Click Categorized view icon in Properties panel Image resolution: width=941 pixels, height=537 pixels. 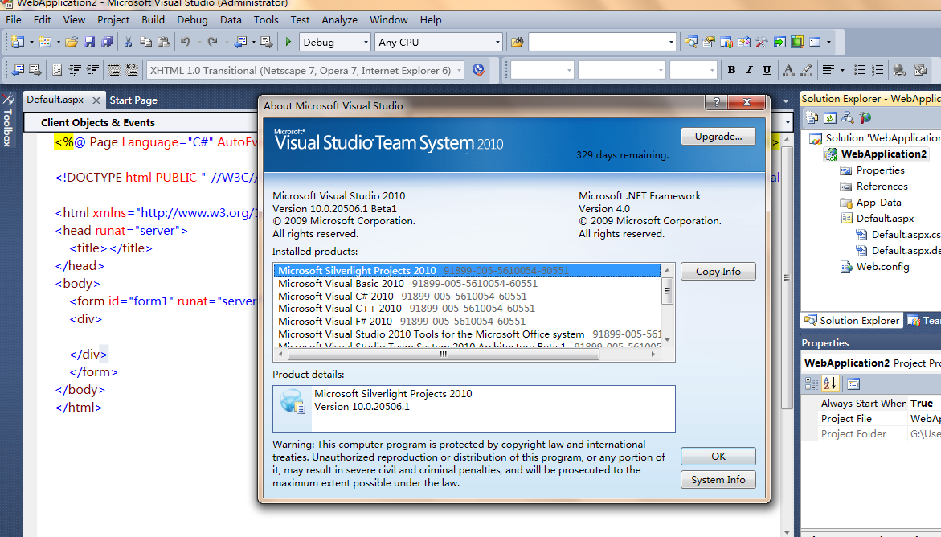pos(812,383)
